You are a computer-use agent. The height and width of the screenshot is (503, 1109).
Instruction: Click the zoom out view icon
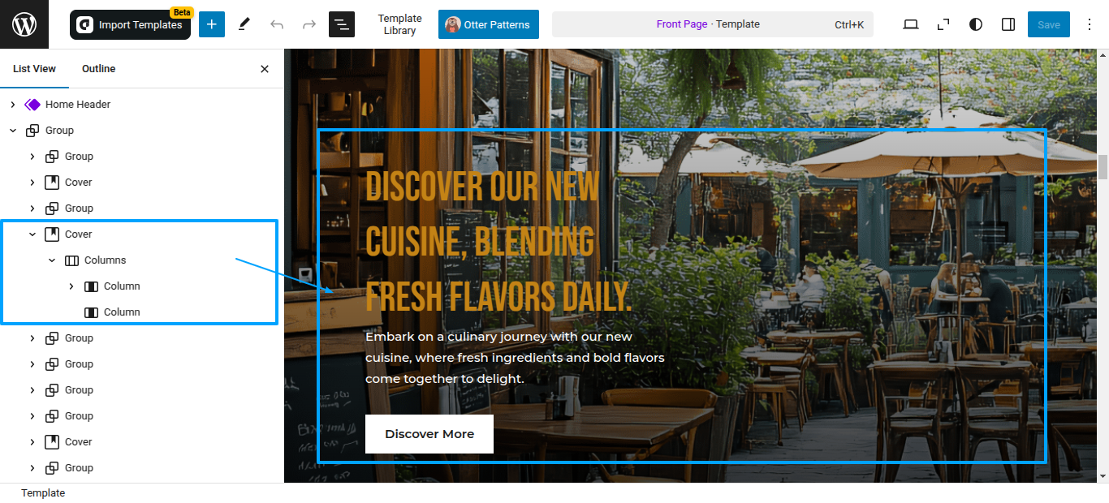[943, 24]
